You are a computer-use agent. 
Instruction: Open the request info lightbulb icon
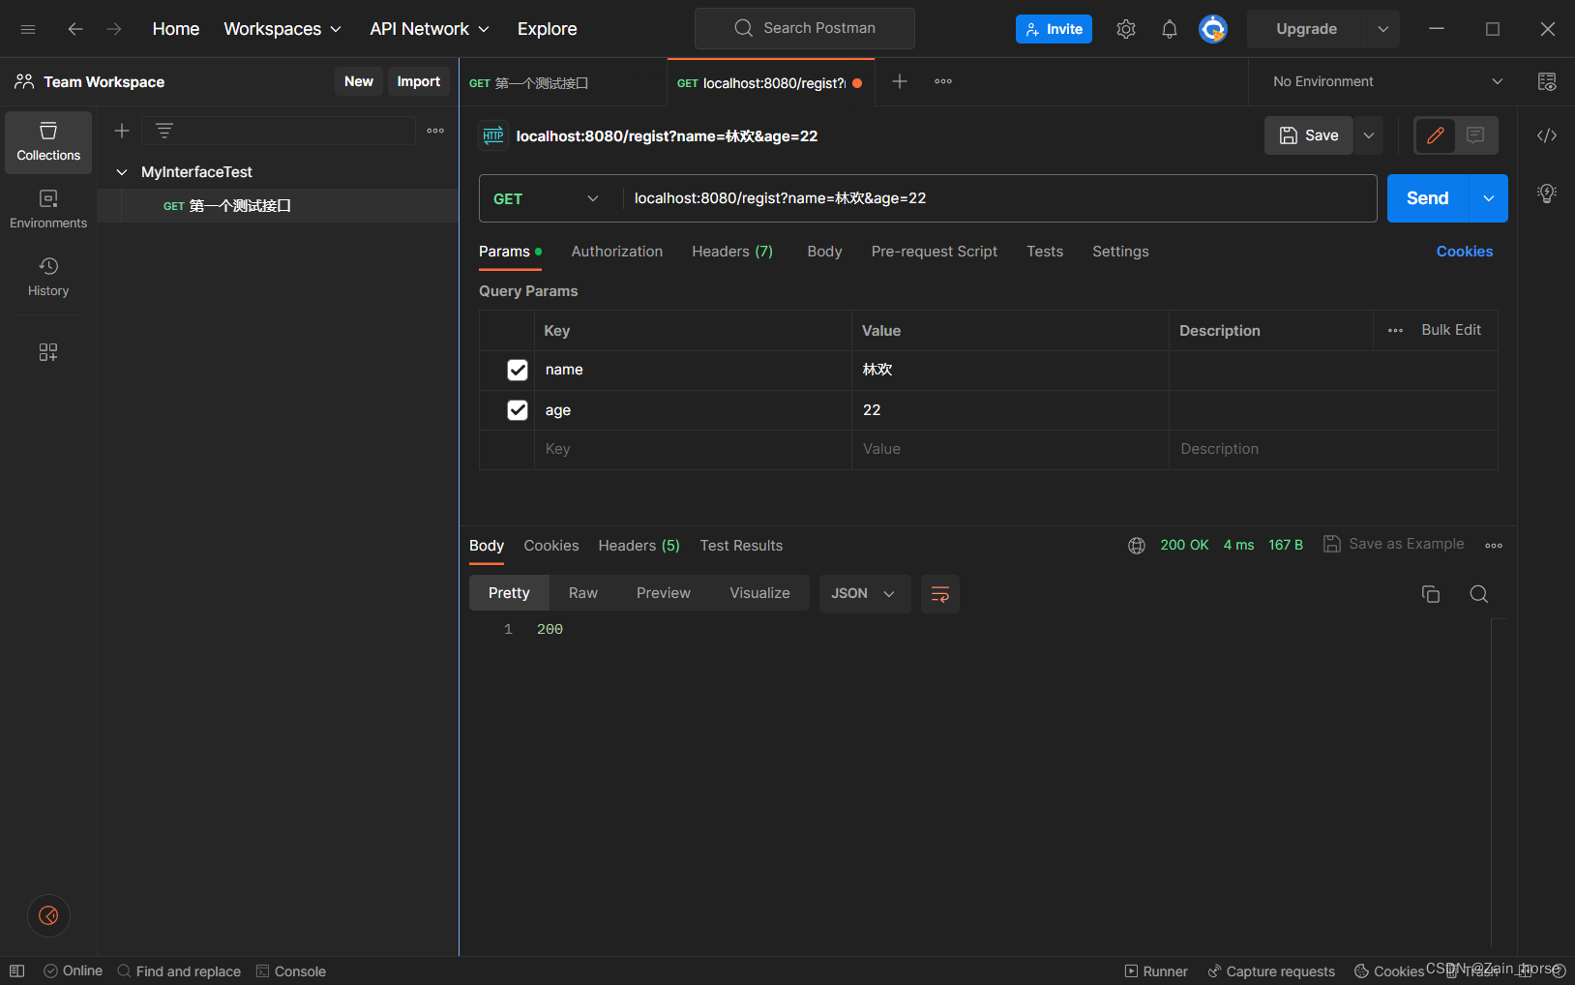[x=1547, y=193]
